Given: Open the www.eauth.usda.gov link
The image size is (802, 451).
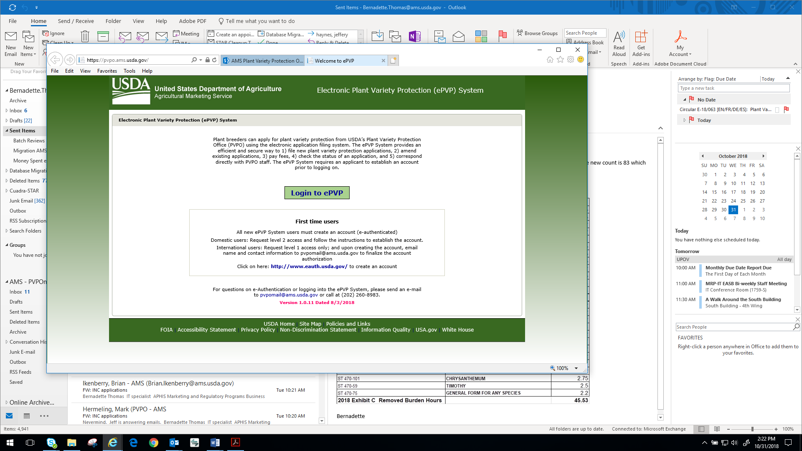Looking at the screenshot, I should coord(309,266).
